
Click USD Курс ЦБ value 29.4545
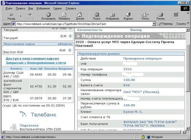point(36,74)
